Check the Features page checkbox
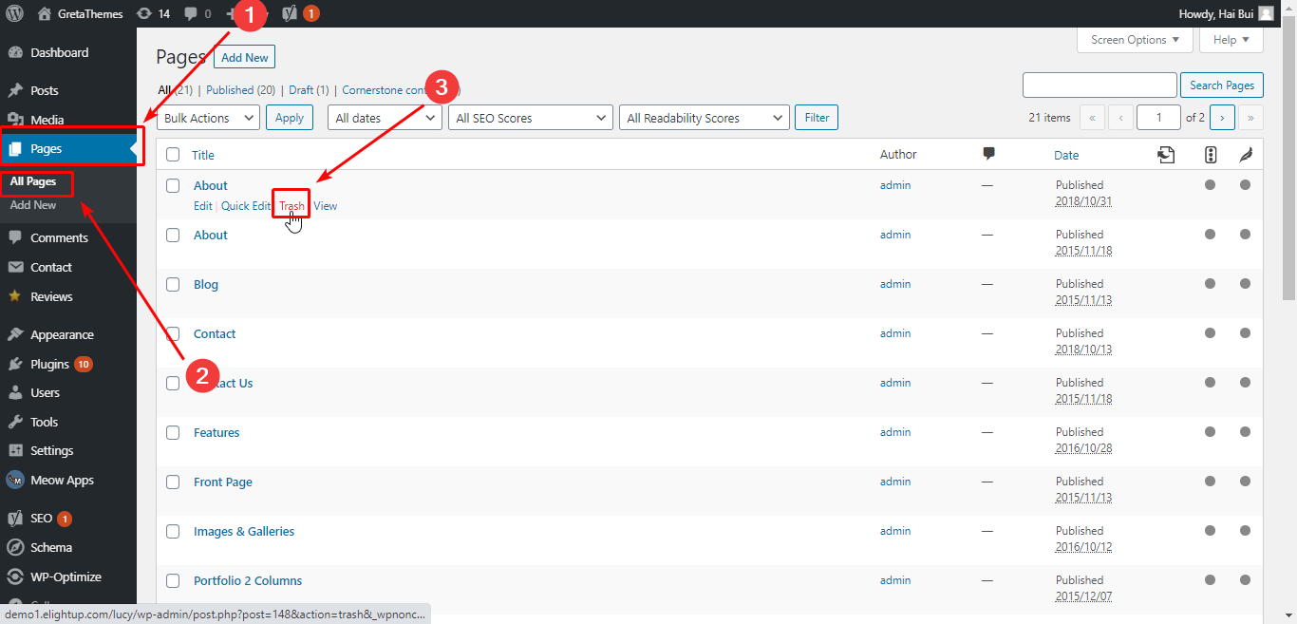1297x624 pixels. 172,432
